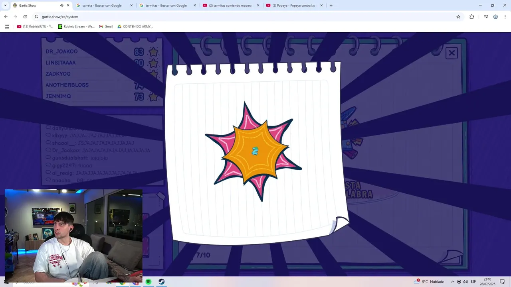This screenshot has width=511, height=287.
Task: Close the termitas search tab
Action: click(x=195, y=6)
